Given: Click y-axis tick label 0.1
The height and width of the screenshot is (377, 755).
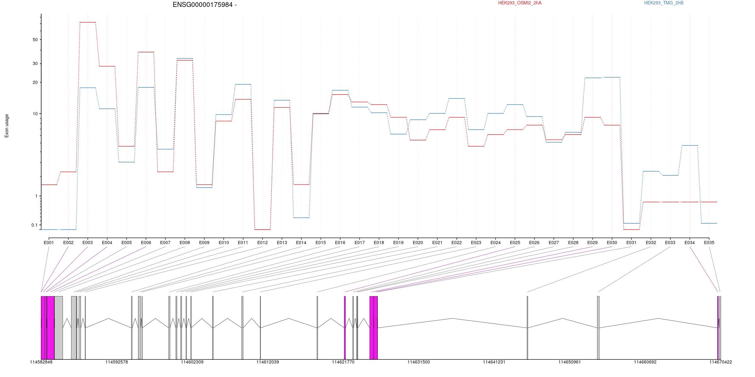Looking at the screenshot, I should [34, 225].
